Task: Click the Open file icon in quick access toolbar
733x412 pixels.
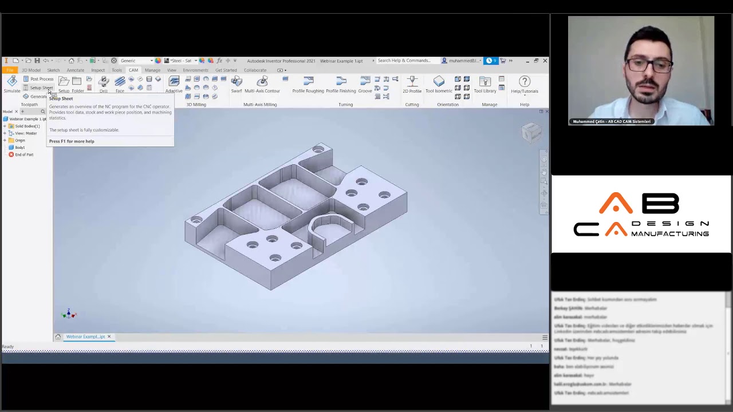Action: [x=28, y=61]
